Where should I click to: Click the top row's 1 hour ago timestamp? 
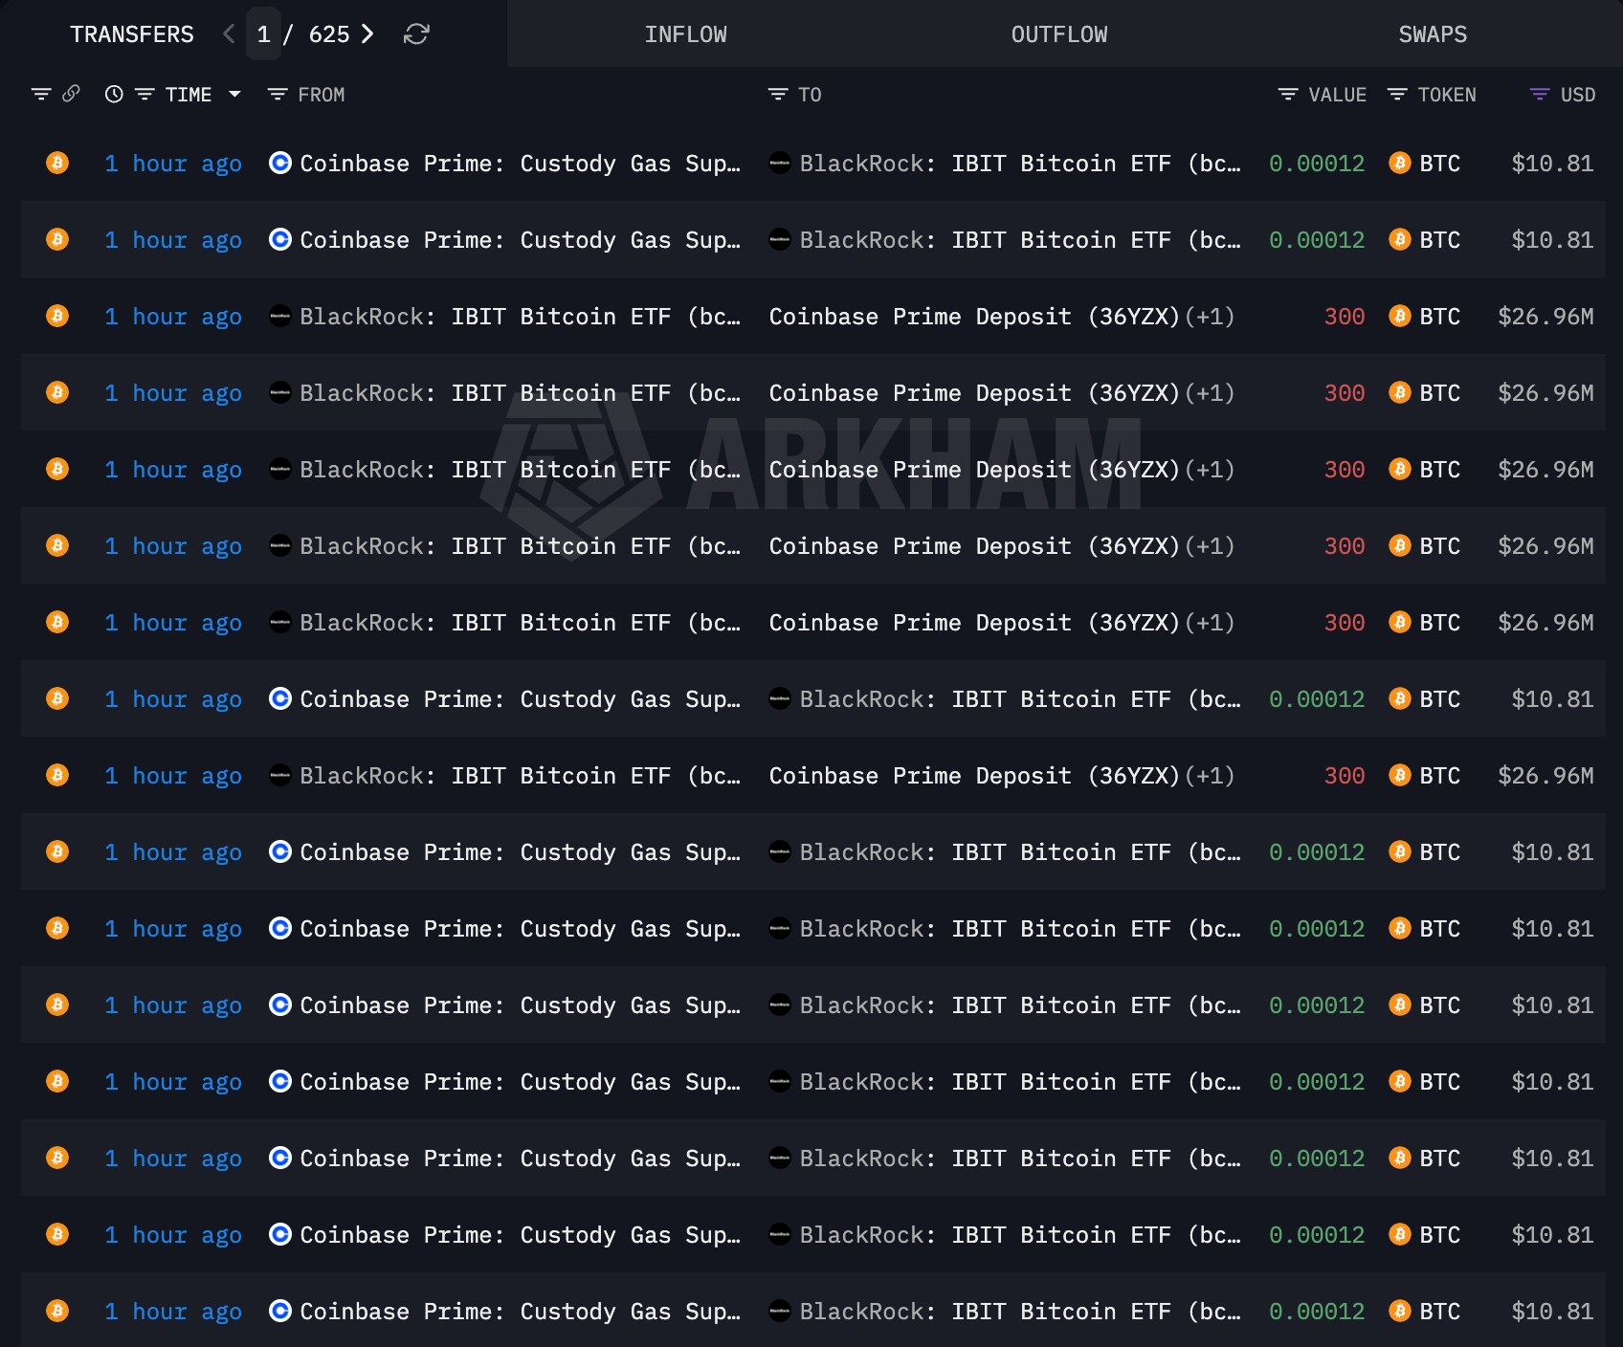(173, 164)
